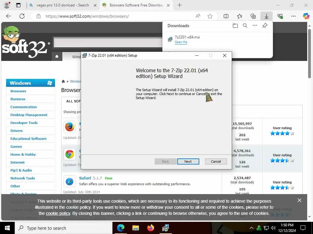Open the Drivers category

17,131
